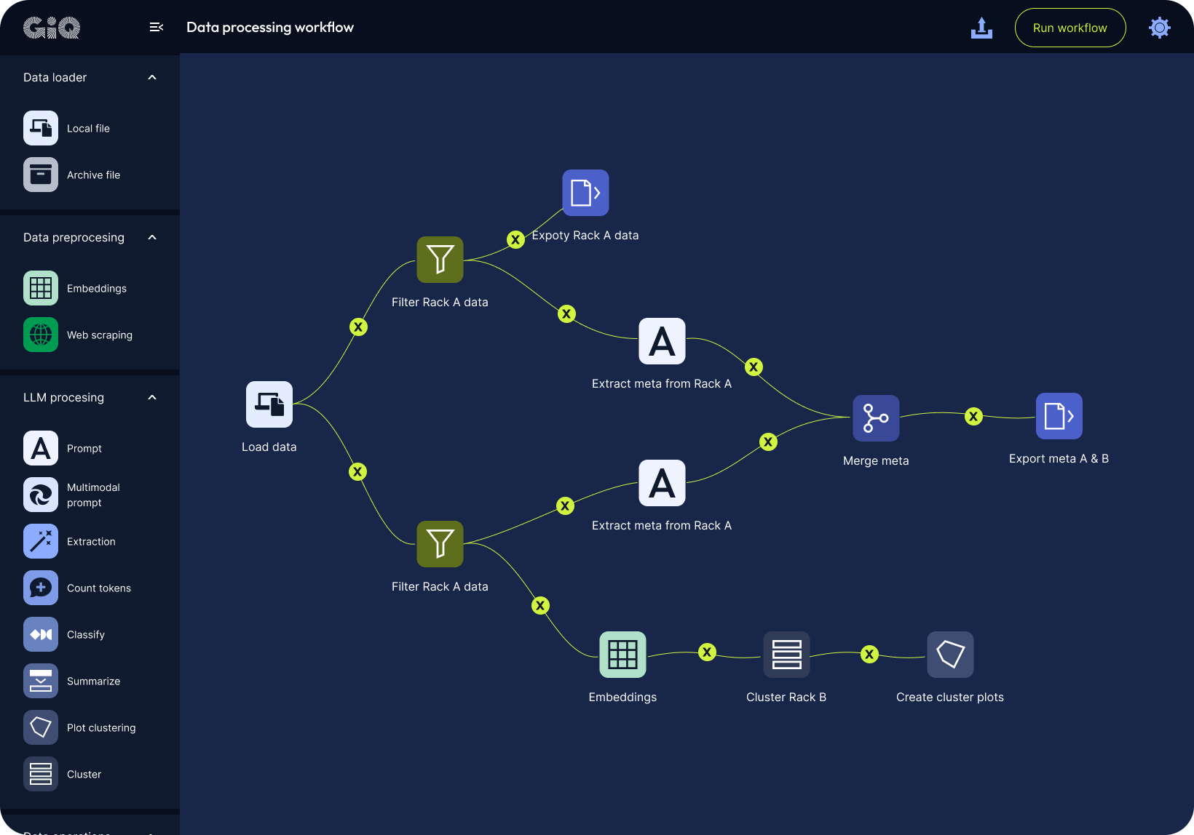This screenshot has height=835, width=1194.
Task: Collapse the Data preprocesing section
Action: pyautogui.click(x=152, y=237)
